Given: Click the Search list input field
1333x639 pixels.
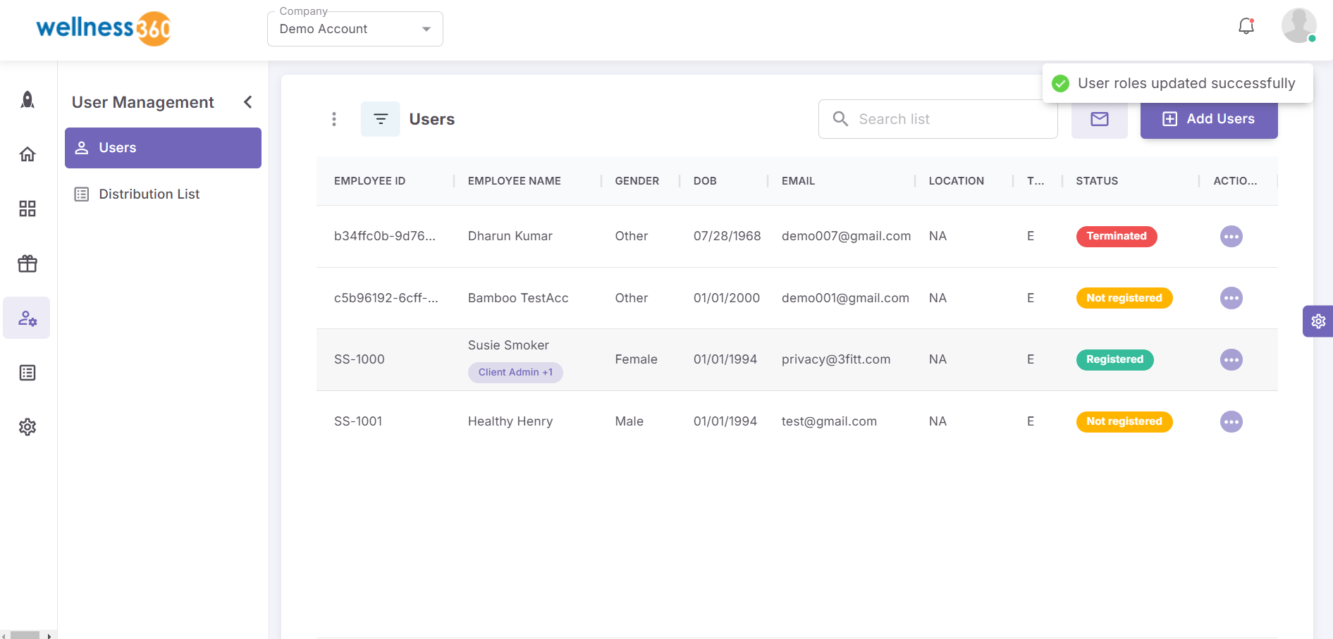Looking at the screenshot, I should point(938,119).
